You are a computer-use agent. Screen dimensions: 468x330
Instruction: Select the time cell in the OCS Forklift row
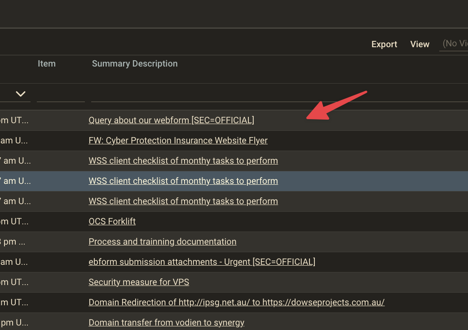pos(14,221)
